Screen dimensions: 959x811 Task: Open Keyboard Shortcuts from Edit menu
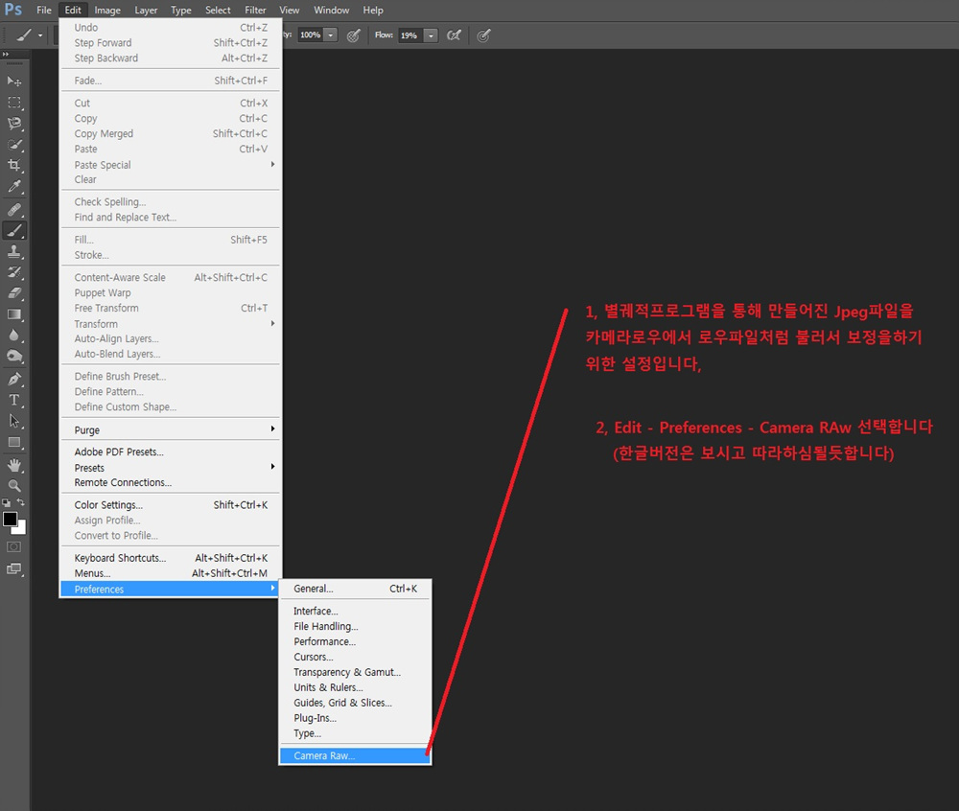pos(120,558)
